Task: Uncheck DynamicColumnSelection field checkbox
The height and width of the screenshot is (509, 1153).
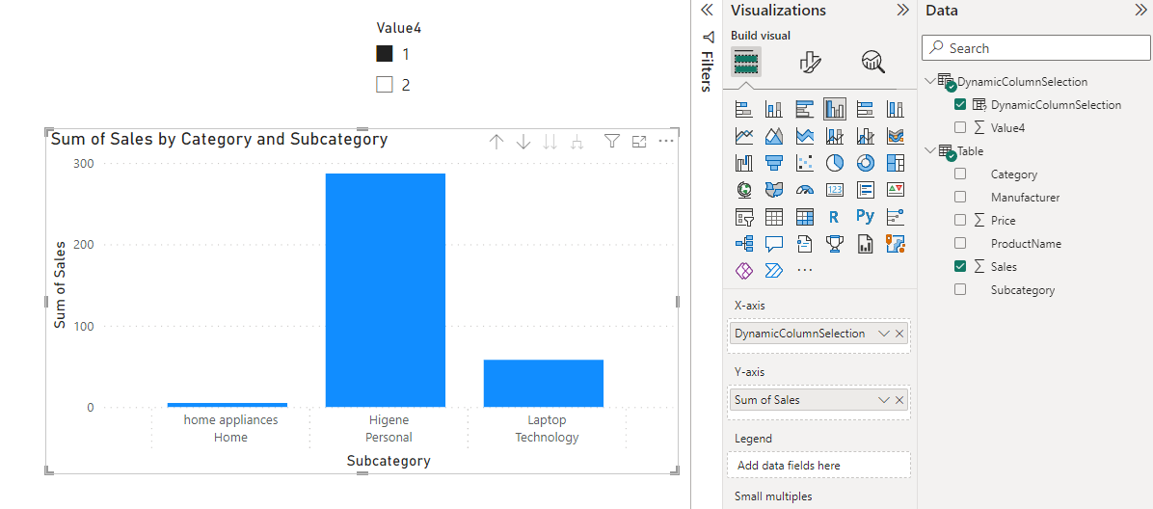Action: pos(959,104)
